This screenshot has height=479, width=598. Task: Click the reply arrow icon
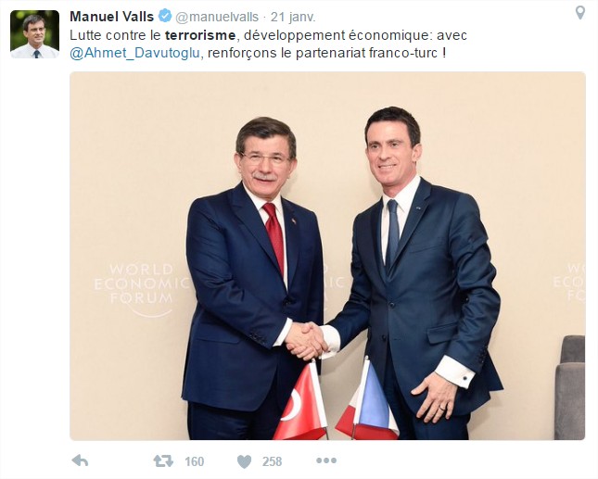(x=80, y=461)
